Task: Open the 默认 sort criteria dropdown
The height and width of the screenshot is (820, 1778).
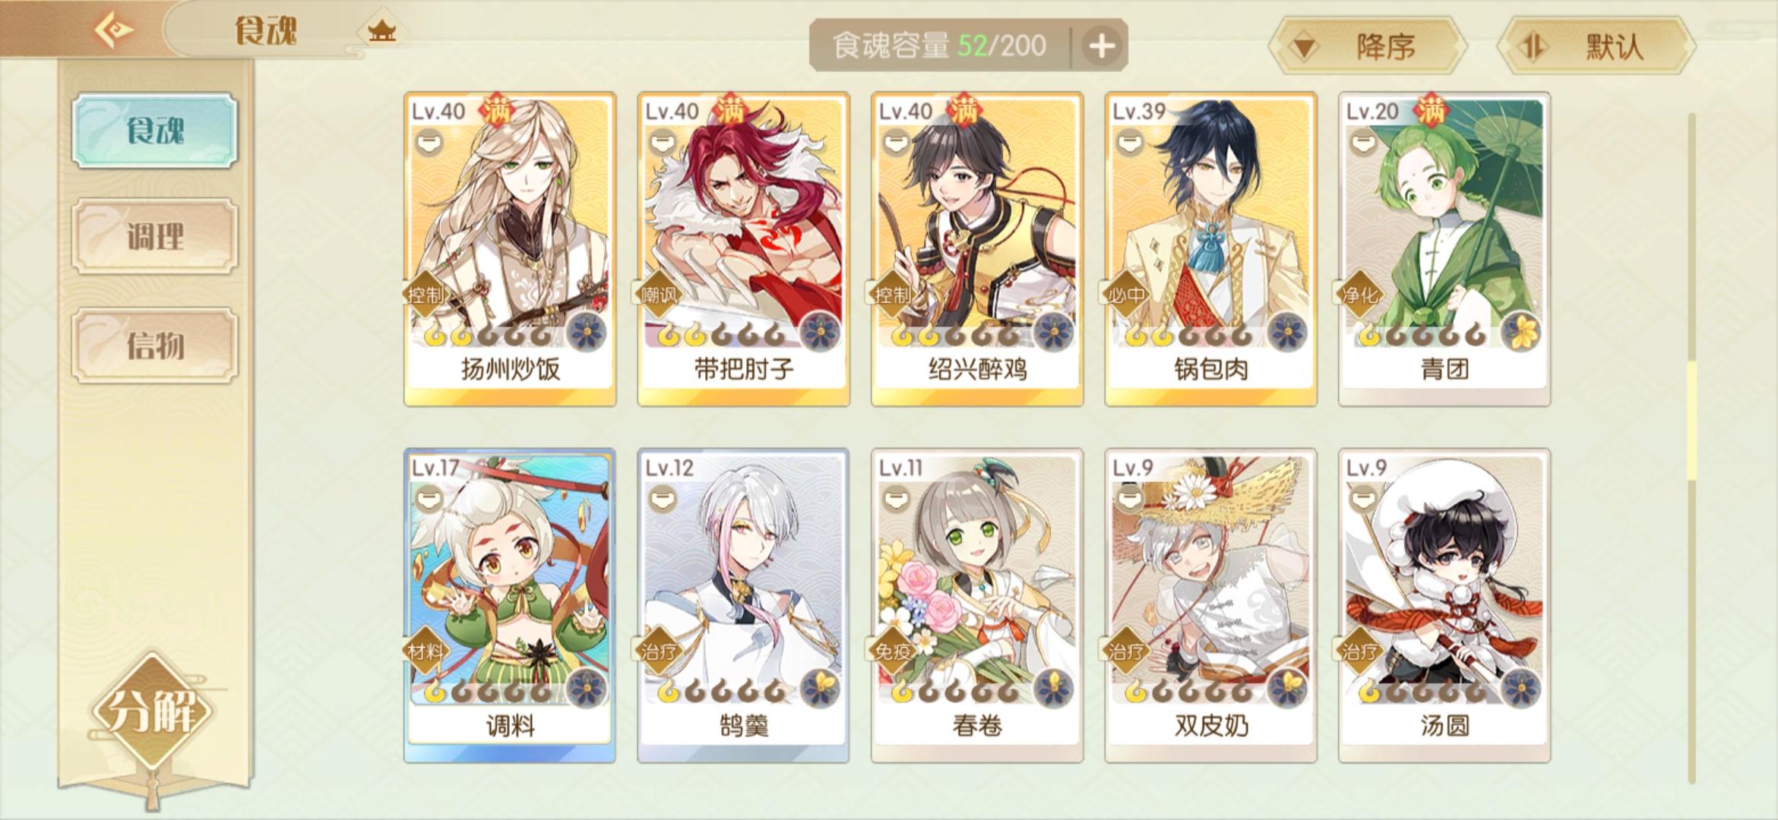Action: (x=1596, y=47)
